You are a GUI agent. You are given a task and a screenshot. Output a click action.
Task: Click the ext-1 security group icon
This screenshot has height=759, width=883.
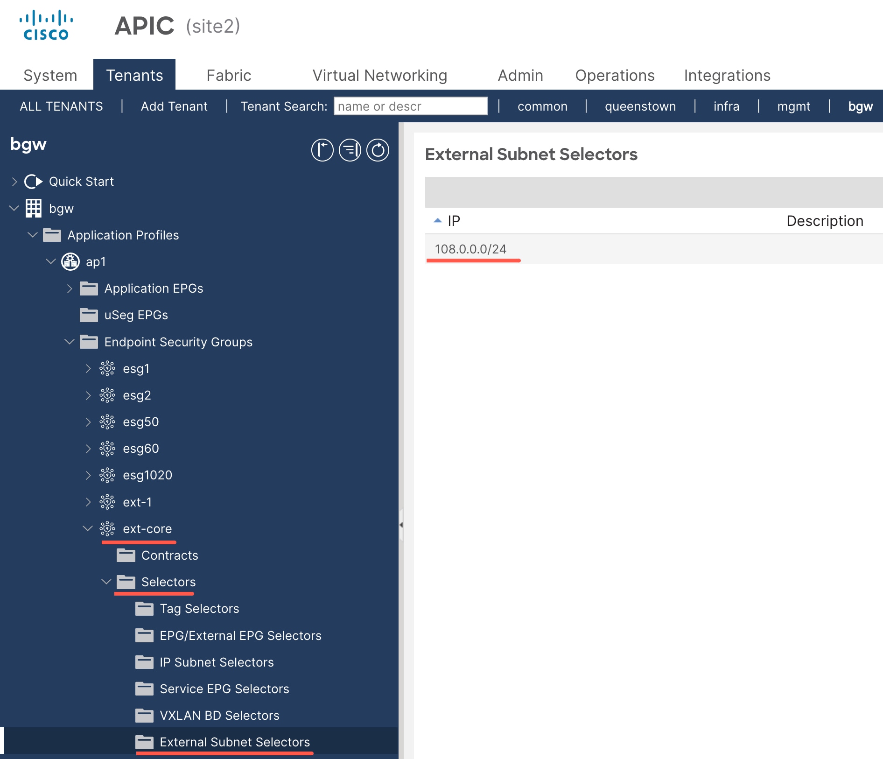coord(107,502)
